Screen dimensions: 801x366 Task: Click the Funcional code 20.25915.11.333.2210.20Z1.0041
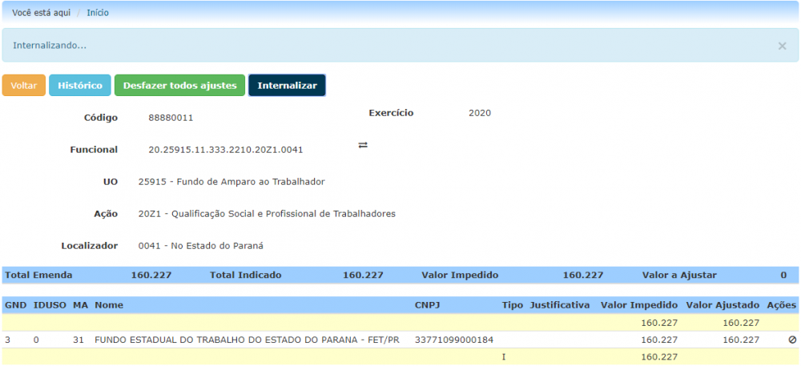(226, 150)
